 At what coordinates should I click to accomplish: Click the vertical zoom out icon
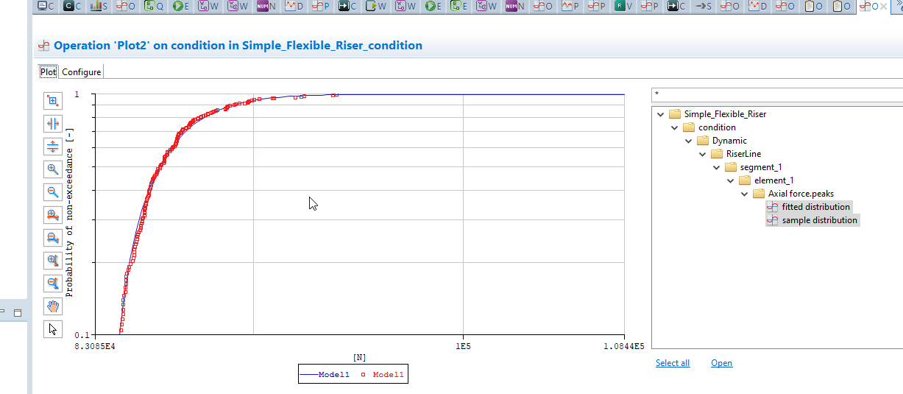(52, 284)
